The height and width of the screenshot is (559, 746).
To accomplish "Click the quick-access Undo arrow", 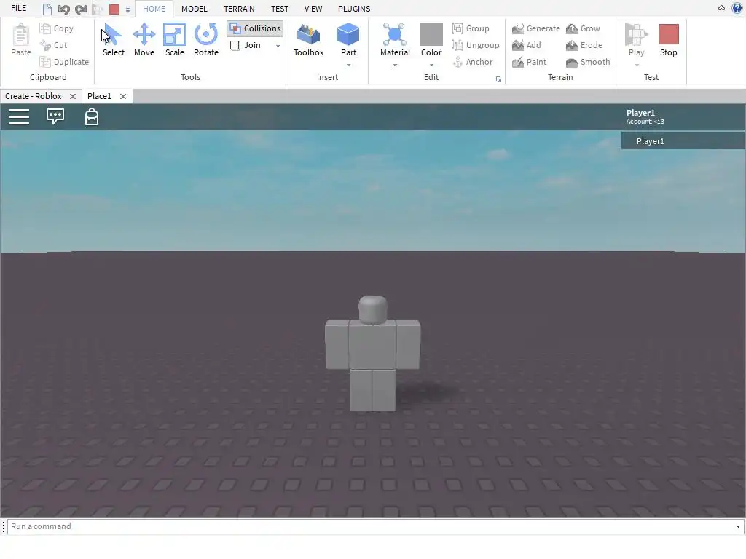I will pos(64,9).
